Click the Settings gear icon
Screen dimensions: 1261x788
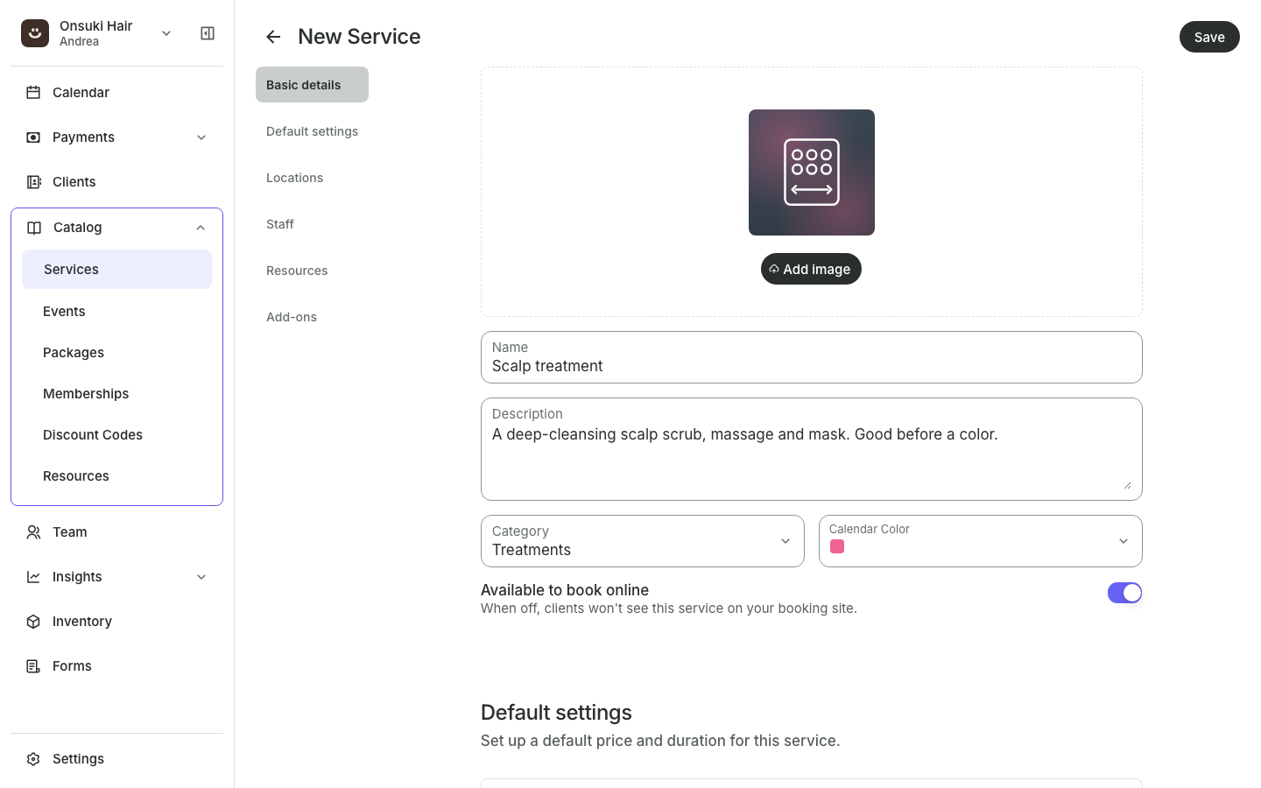33,759
